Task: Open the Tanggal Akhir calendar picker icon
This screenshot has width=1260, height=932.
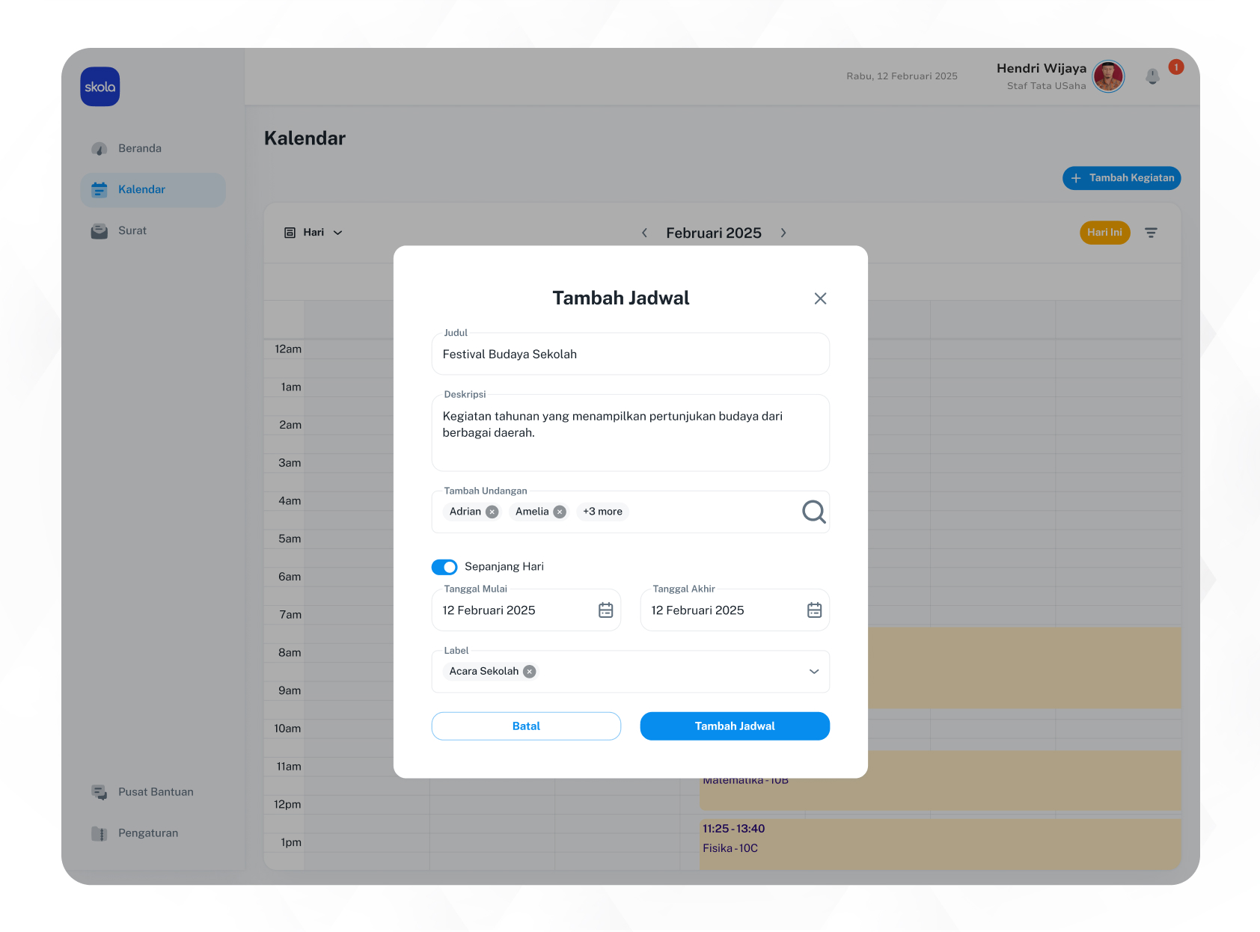Action: point(814,610)
